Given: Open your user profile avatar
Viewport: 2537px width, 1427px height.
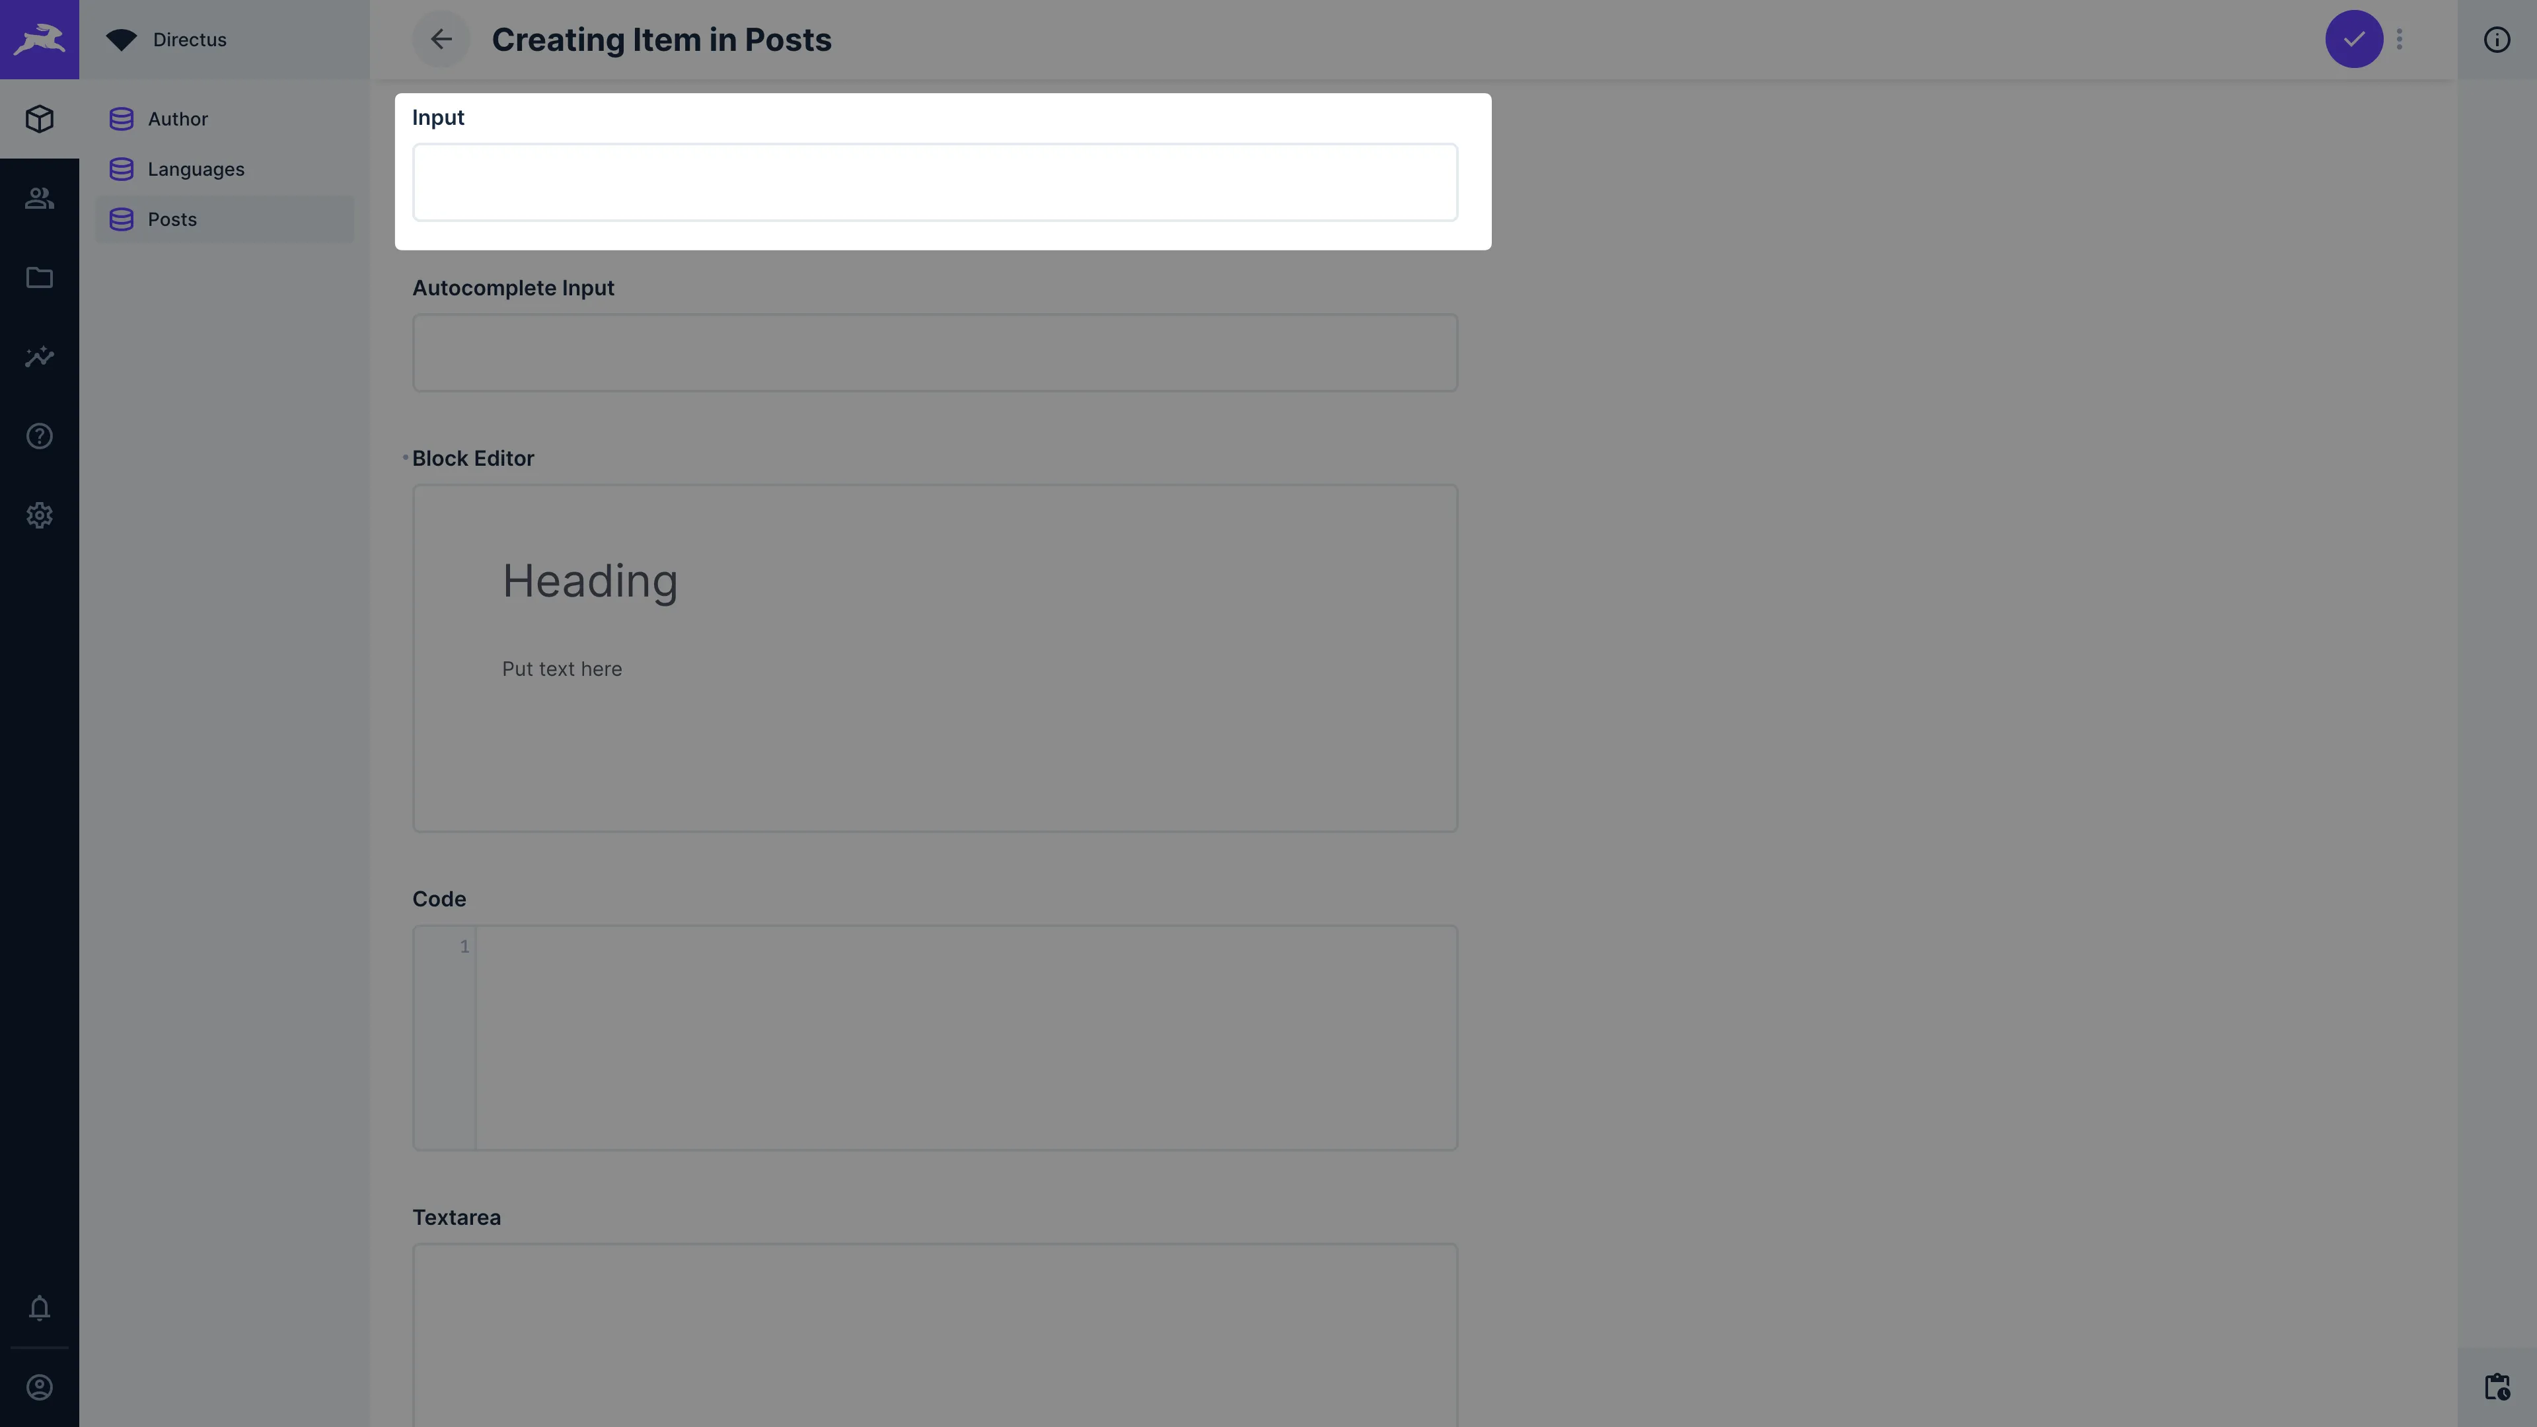Looking at the screenshot, I should [40, 1387].
